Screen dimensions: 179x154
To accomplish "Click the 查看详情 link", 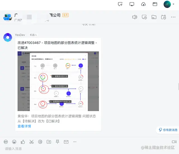I will point(24,126).
